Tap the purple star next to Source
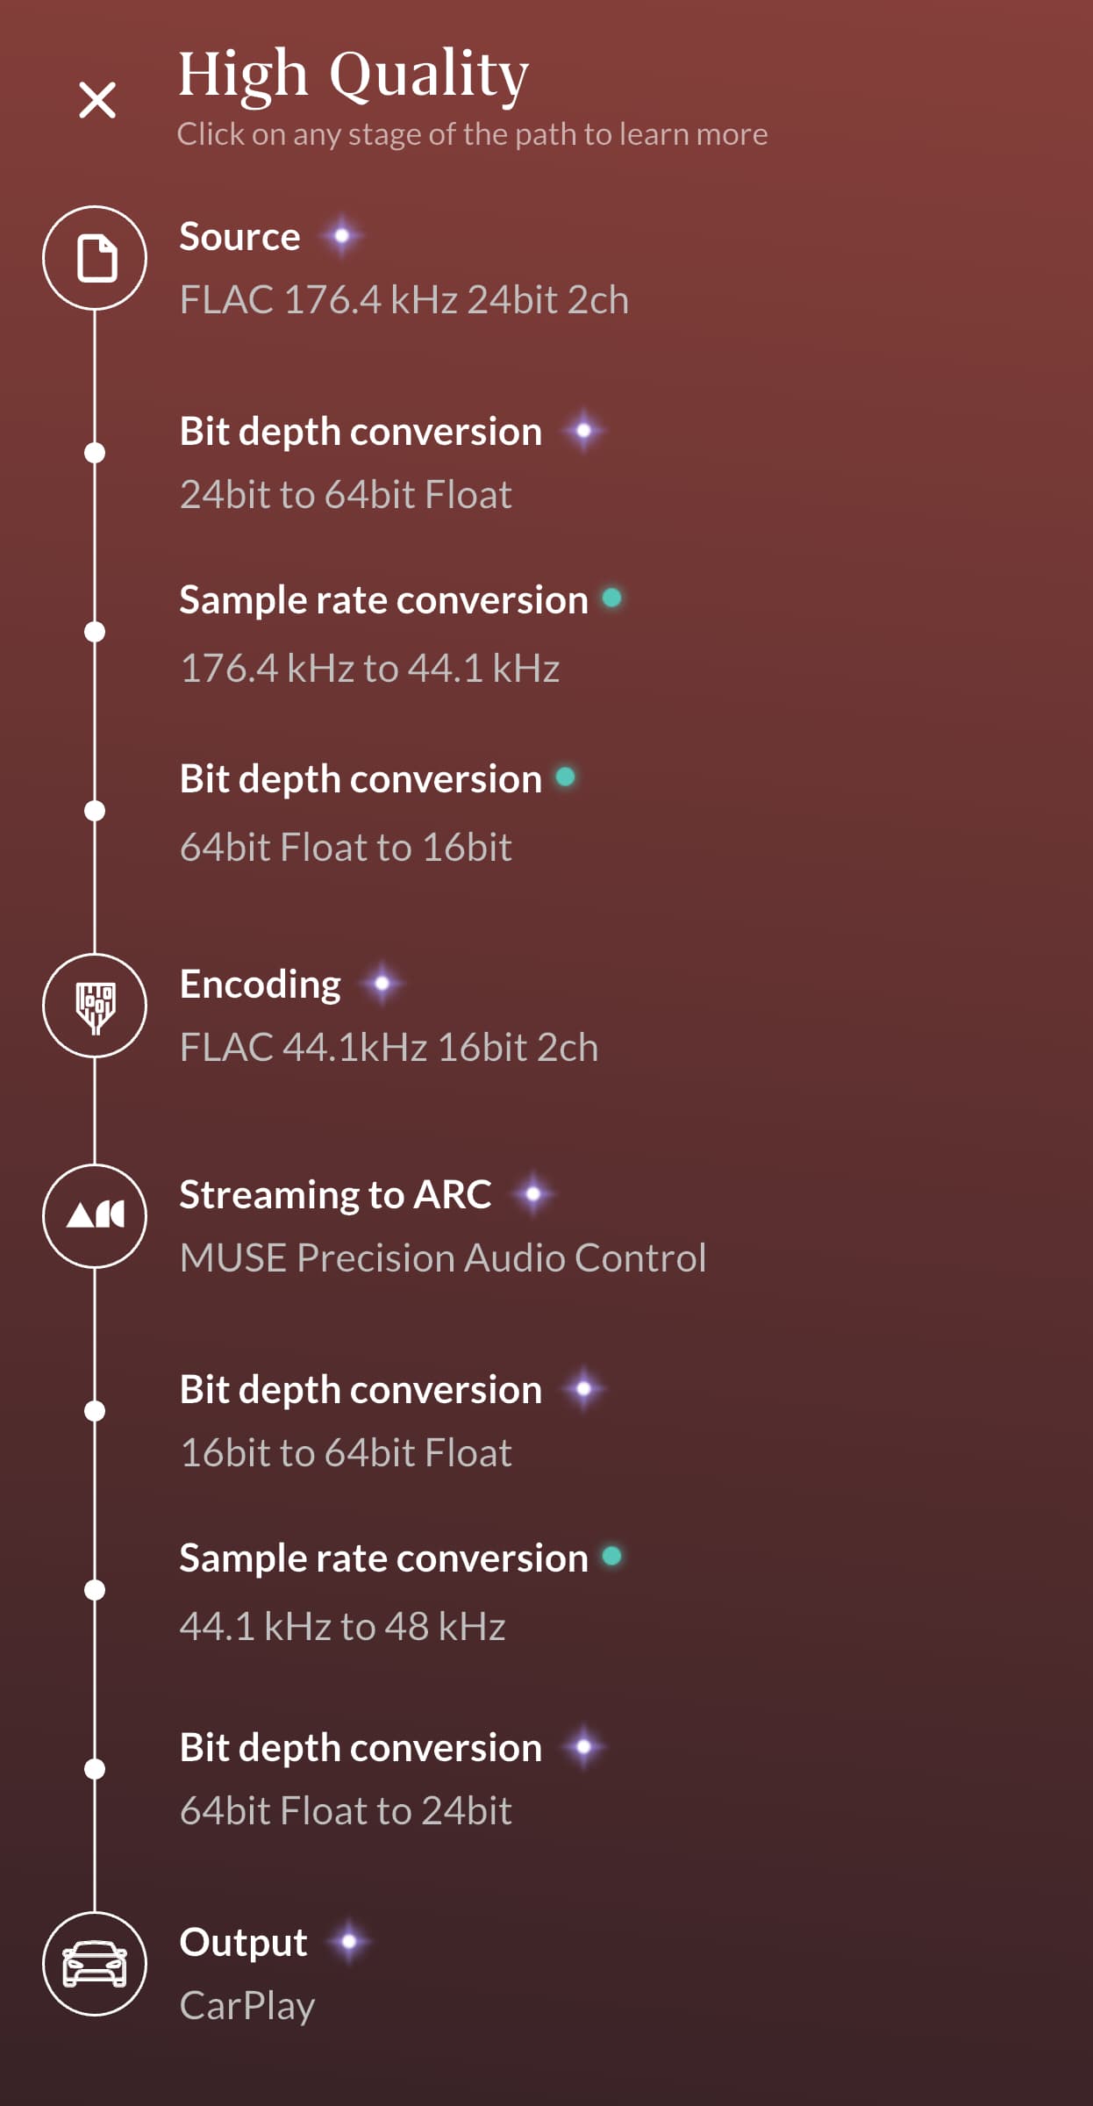This screenshot has height=2106, width=1093. [342, 236]
